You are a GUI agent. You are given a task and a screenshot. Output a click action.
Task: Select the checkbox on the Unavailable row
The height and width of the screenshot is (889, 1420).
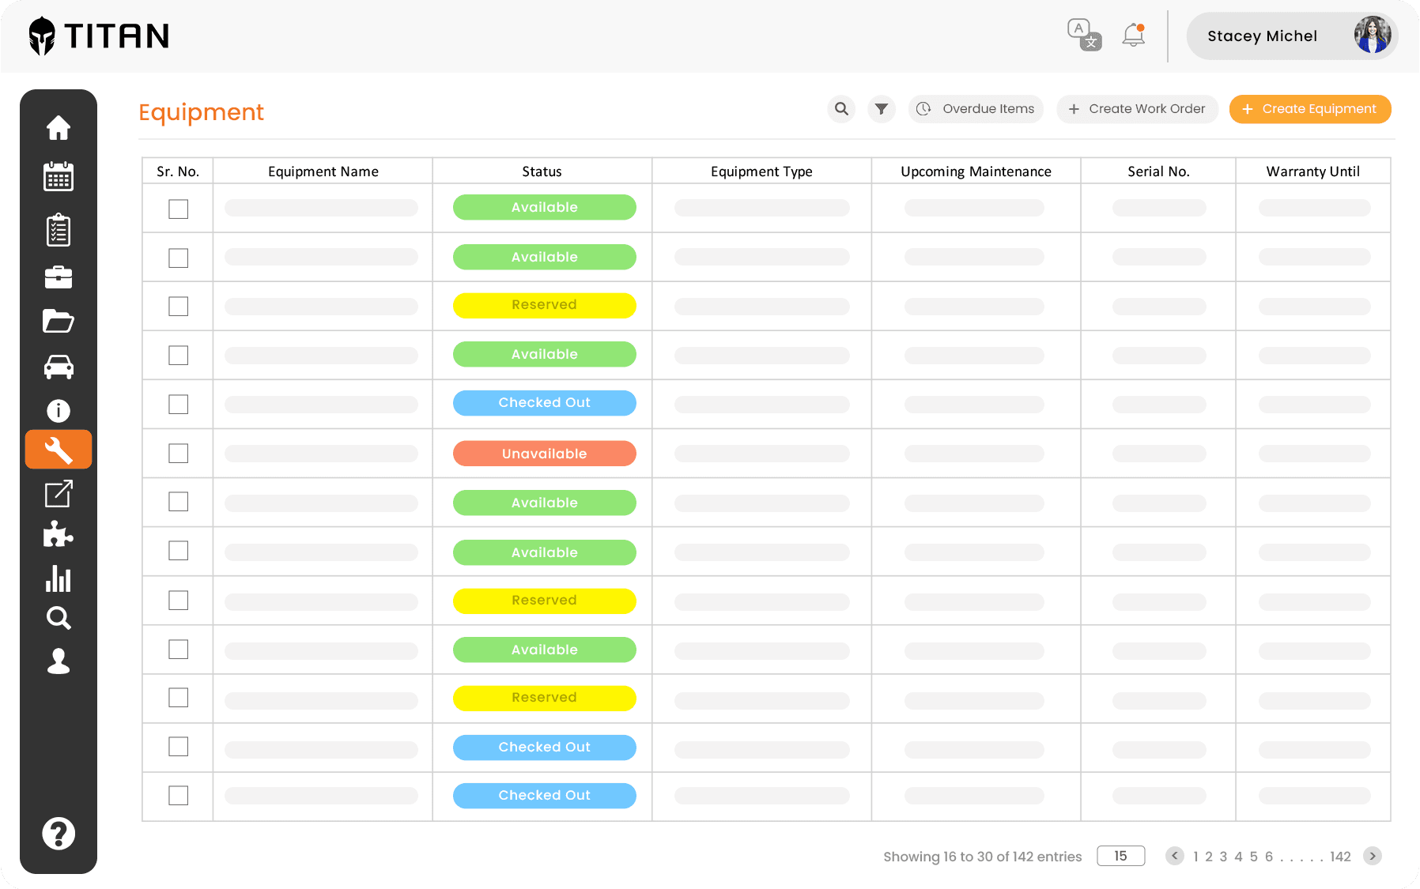coord(178,453)
